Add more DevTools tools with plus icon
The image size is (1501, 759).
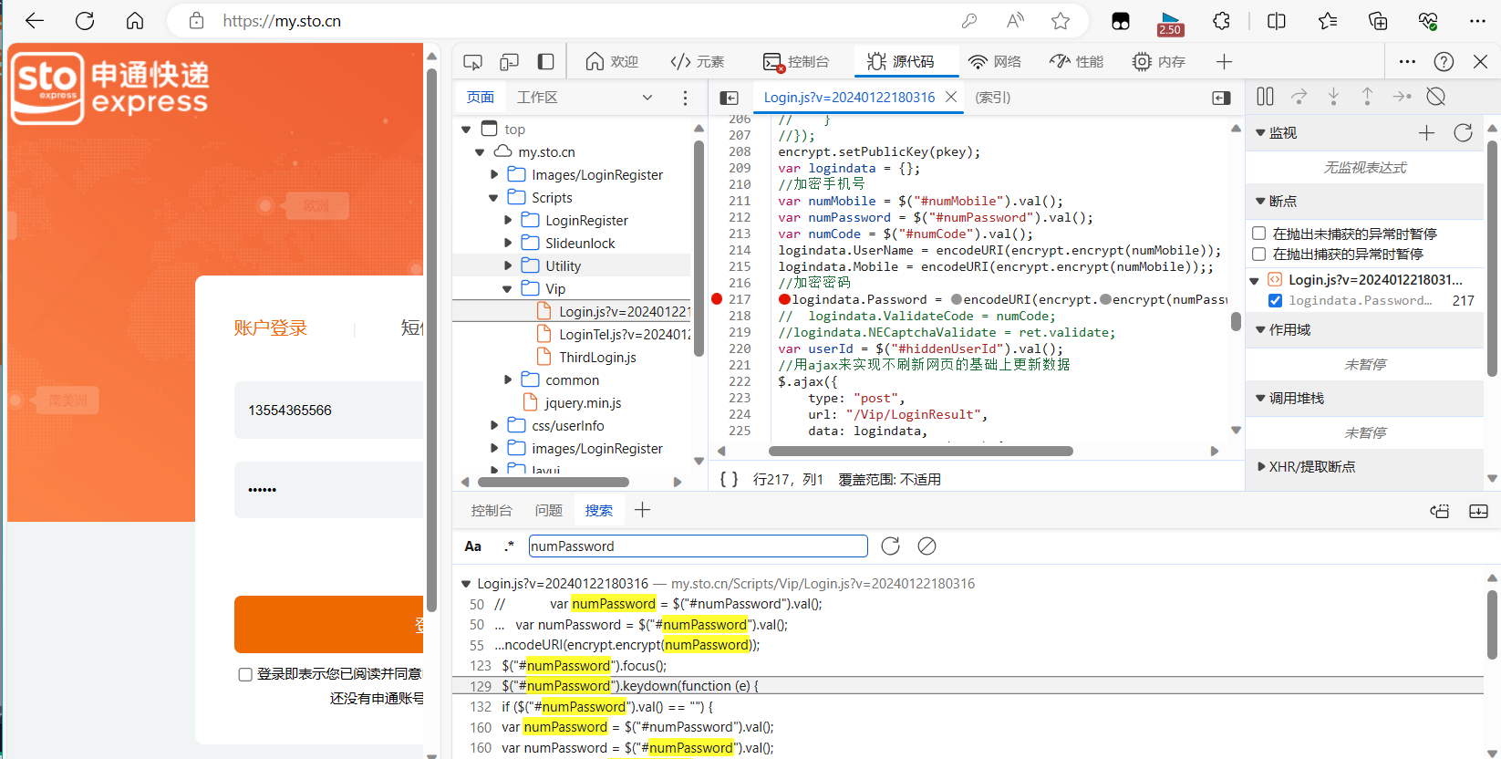point(1224,62)
